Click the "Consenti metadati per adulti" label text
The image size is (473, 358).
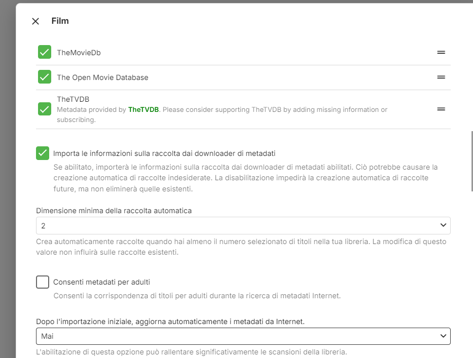[101, 282]
